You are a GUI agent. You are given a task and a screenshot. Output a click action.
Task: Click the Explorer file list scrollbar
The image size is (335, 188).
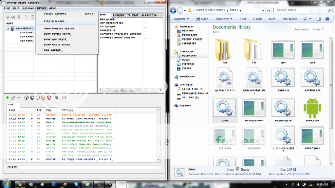point(331,85)
